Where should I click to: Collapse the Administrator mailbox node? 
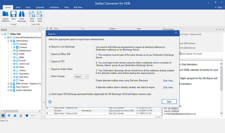[8, 41]
